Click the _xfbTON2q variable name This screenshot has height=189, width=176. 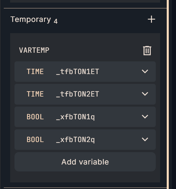pyautogui.click(x=75, y=139)
